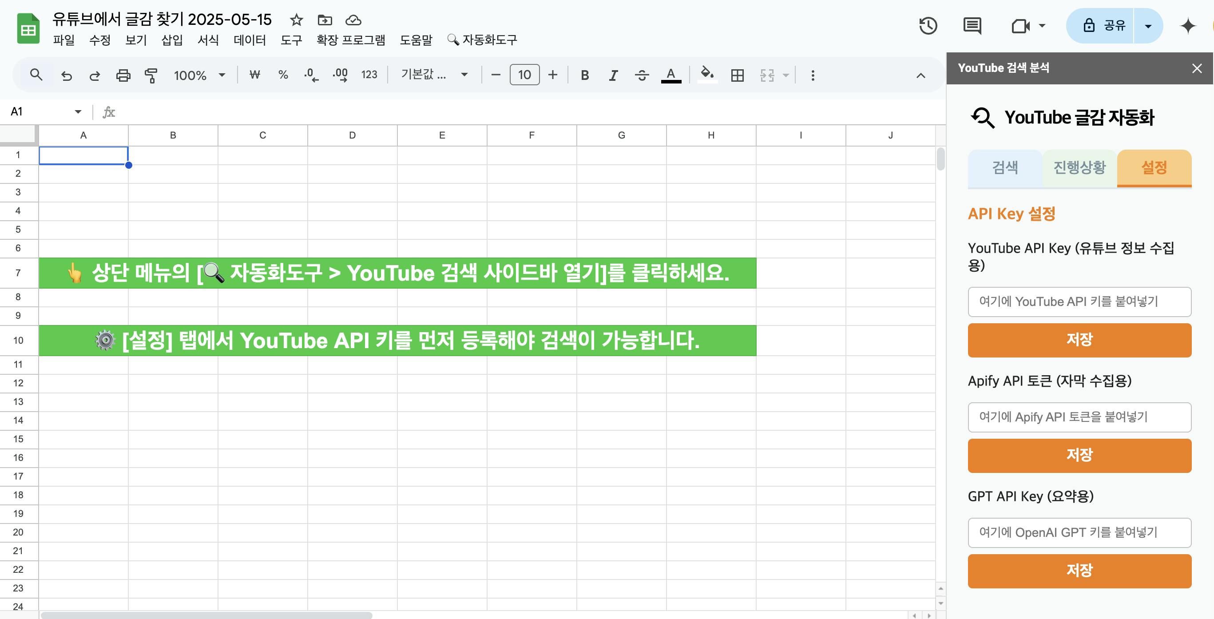Select cell A1

pyautogui.click(x=83, y=155)
